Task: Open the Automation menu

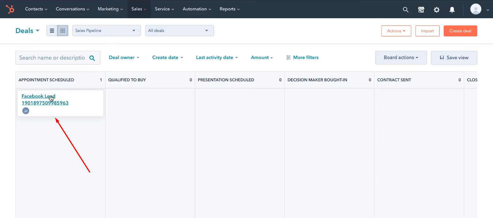Action: click(x=197, y=9)
